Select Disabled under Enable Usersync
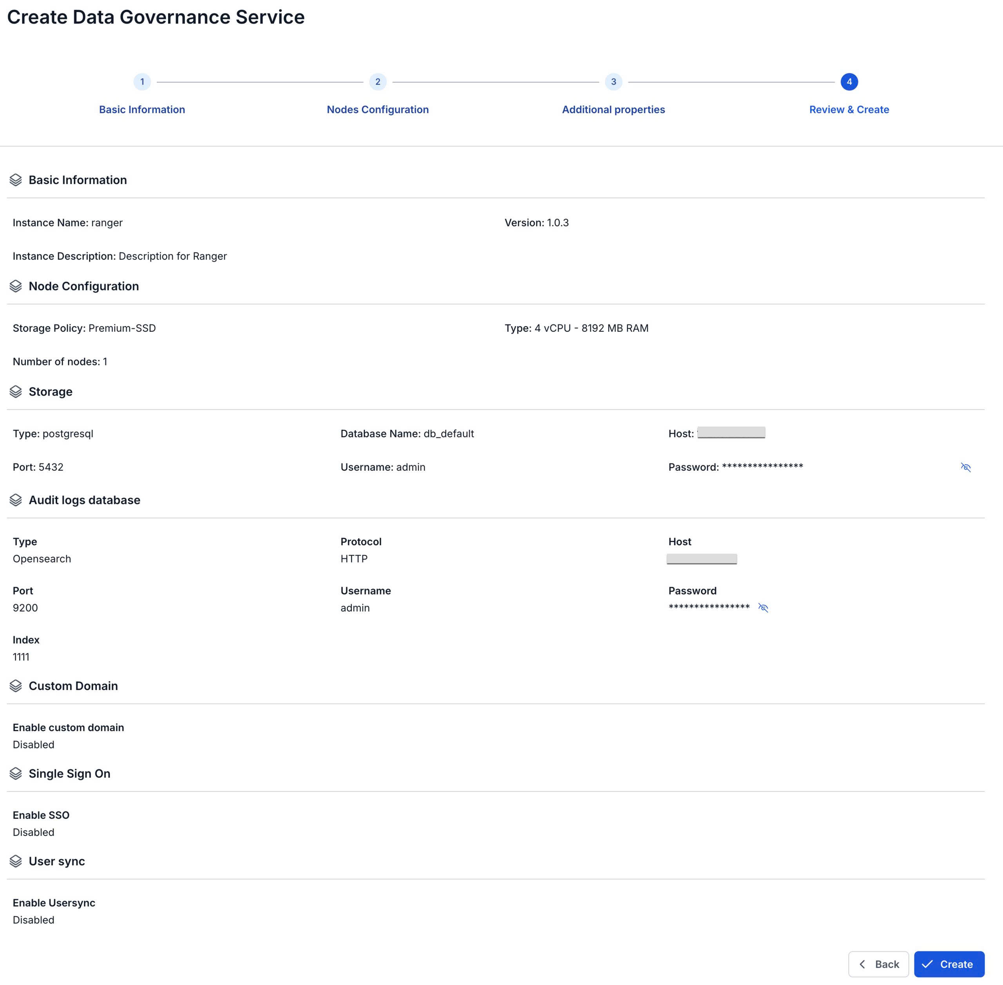 34,920
